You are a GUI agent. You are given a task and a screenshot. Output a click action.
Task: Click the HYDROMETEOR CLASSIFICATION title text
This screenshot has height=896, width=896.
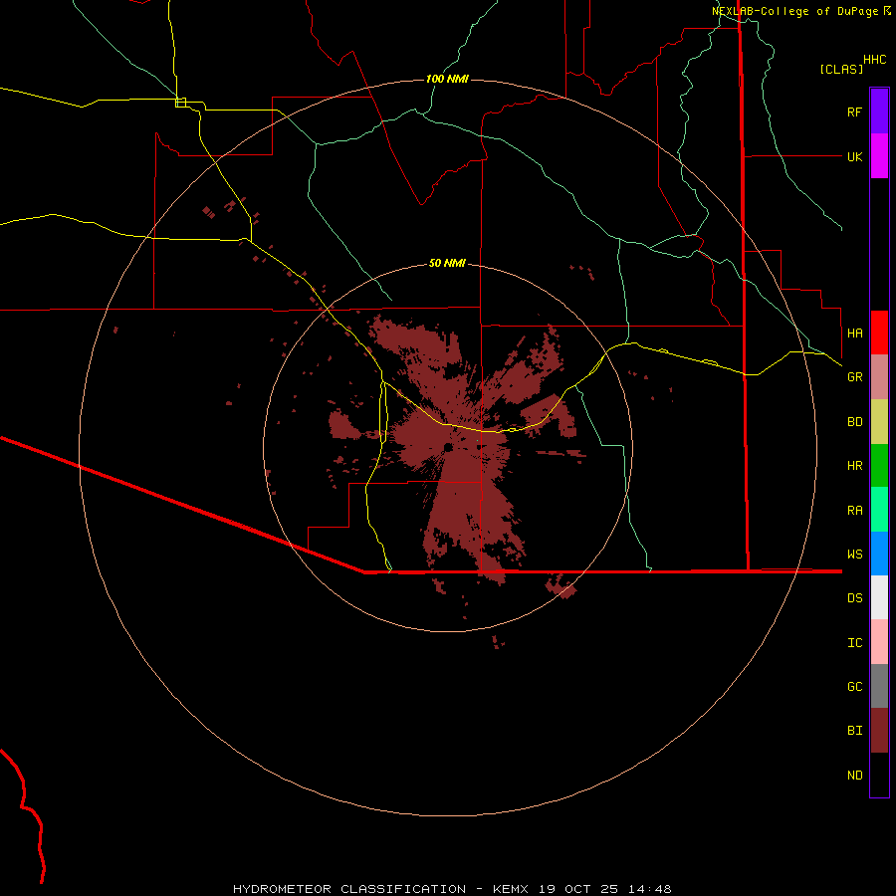pyautogui.click(x=349, y=889)
